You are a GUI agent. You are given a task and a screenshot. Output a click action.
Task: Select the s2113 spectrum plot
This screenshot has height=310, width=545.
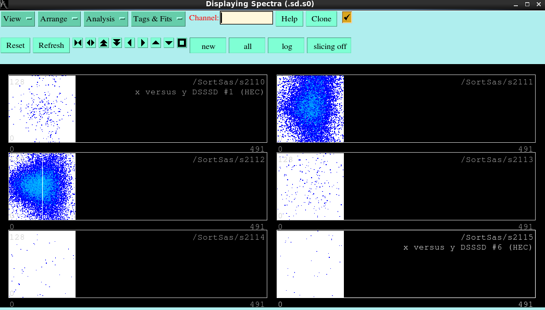pyautogui.click(x=406, y=187)
